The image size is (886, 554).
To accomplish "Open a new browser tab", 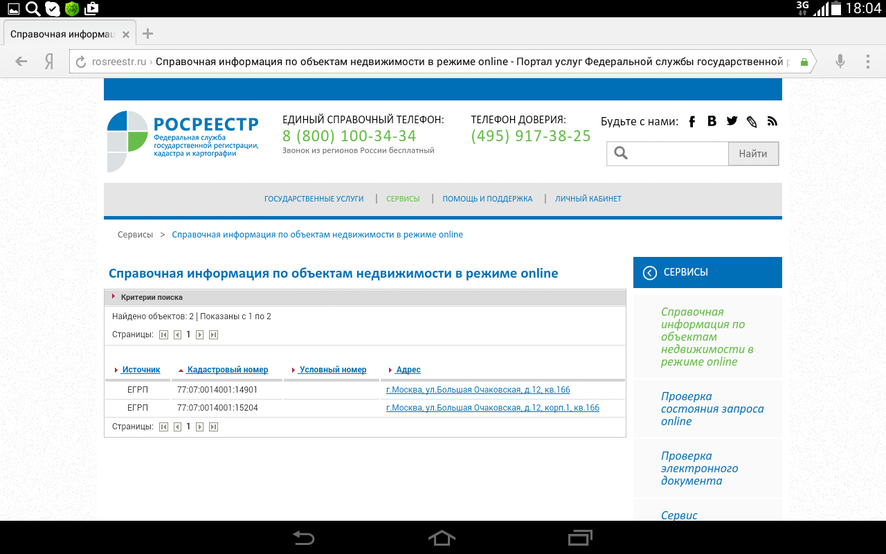I will [147, 34].
